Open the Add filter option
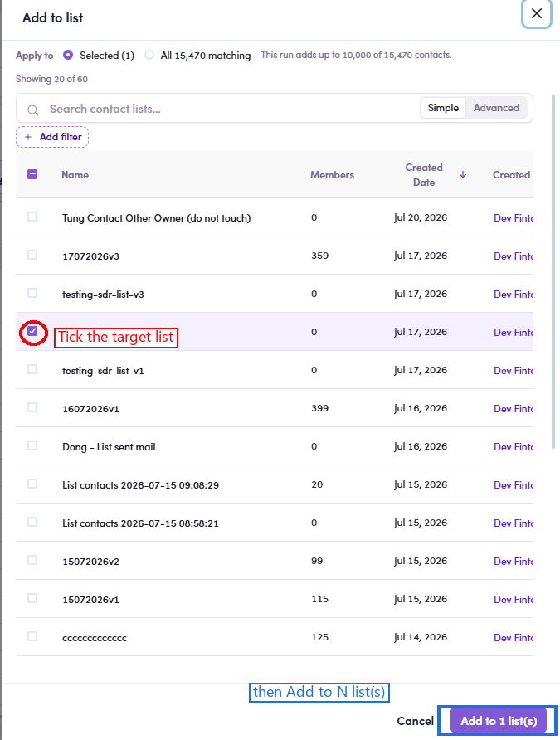Screen dimensions: 560x740 (x=52, y=137)
